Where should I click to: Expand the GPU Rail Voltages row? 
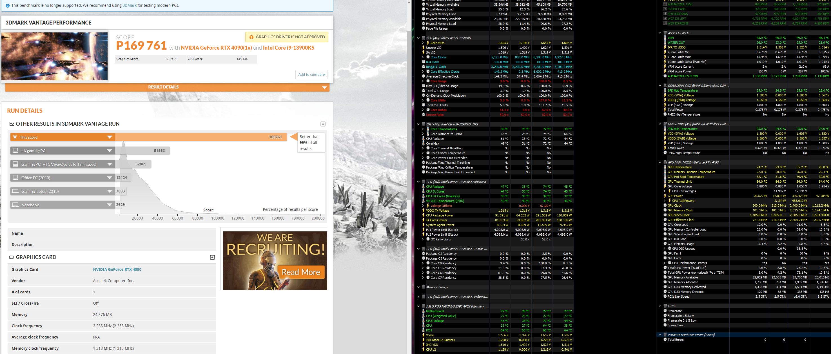[x=665, y=191]
